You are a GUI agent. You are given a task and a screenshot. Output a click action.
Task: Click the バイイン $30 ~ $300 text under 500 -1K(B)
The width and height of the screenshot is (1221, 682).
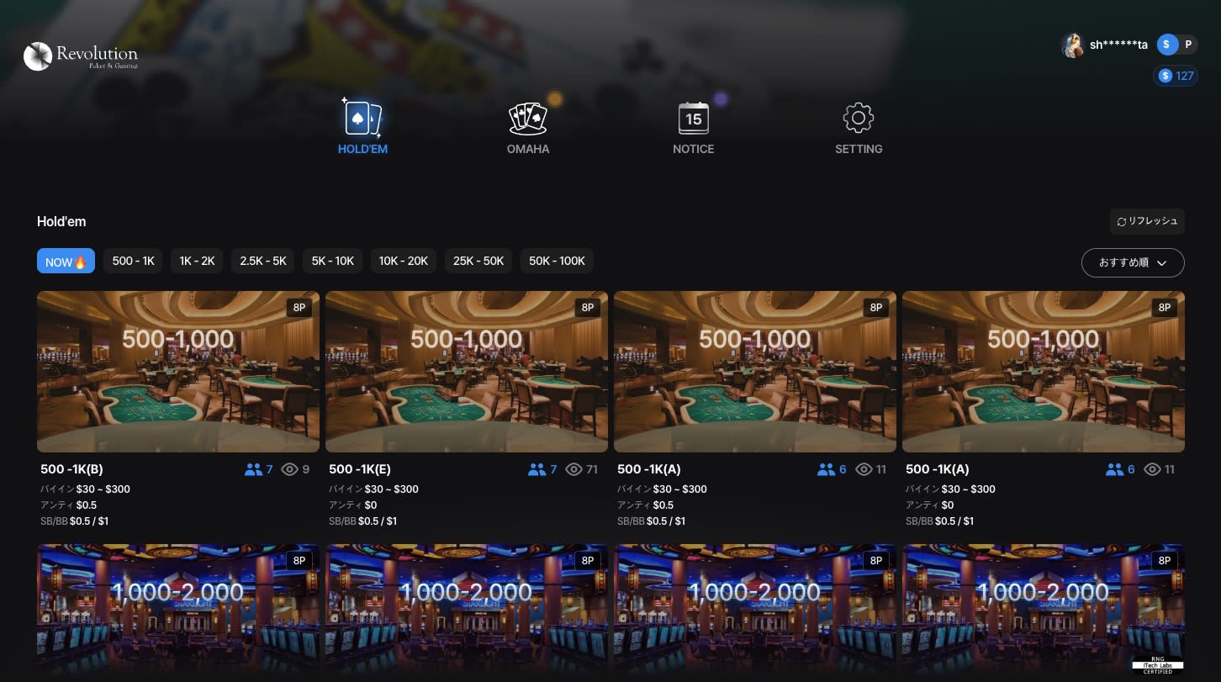85,489
